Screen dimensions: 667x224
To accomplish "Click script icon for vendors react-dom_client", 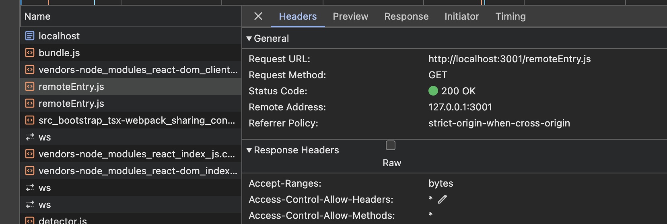I will pos(30,69).
